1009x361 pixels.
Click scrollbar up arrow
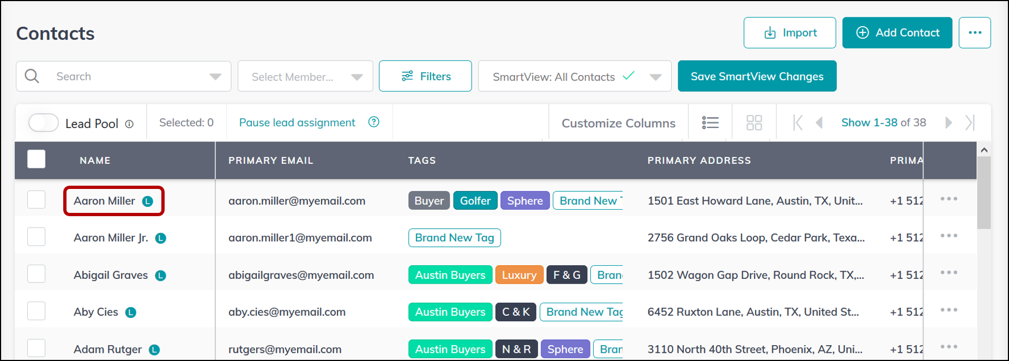[984, 150]
